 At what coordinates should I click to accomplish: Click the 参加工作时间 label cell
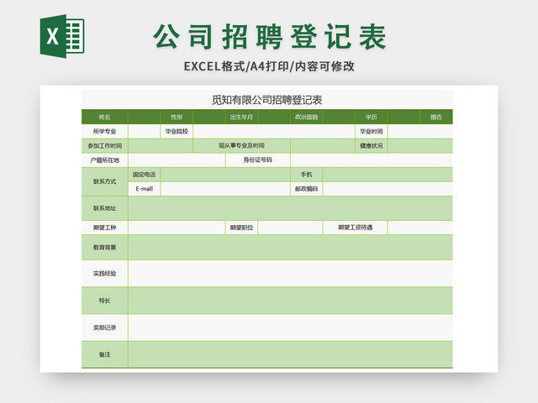pos(104,145)
